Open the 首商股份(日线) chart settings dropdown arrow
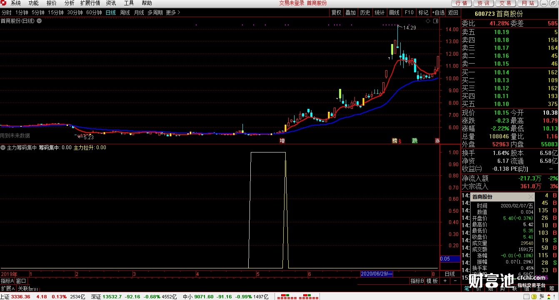This screenshot has width=559, height=300. coord(39,21)
